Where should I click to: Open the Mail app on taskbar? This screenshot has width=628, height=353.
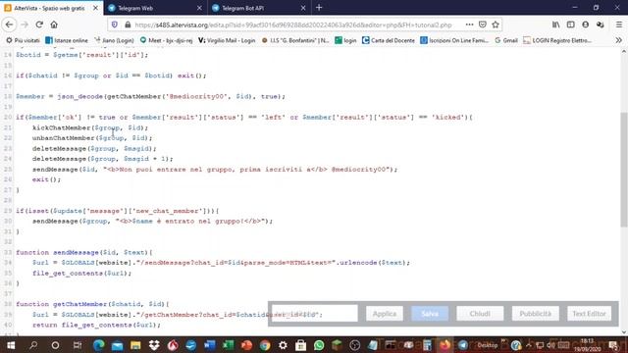[x=118, y=345]
